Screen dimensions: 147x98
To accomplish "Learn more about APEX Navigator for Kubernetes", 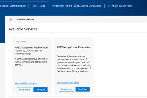I will tap(67, 89).
